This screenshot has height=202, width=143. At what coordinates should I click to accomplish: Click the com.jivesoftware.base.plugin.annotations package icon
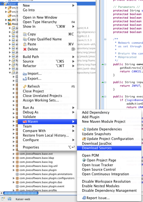point(17,174)
